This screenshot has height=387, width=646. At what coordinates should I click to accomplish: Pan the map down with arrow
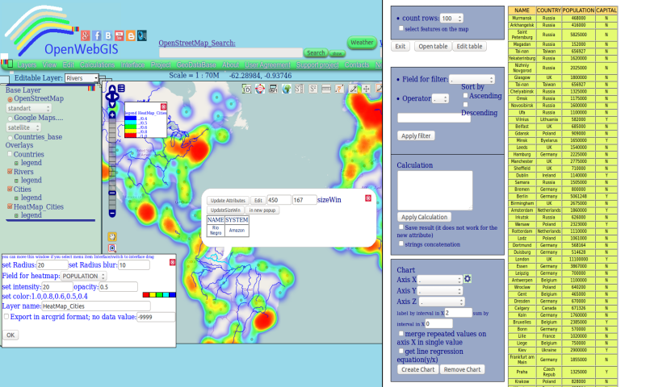click(x=112, y=105)
